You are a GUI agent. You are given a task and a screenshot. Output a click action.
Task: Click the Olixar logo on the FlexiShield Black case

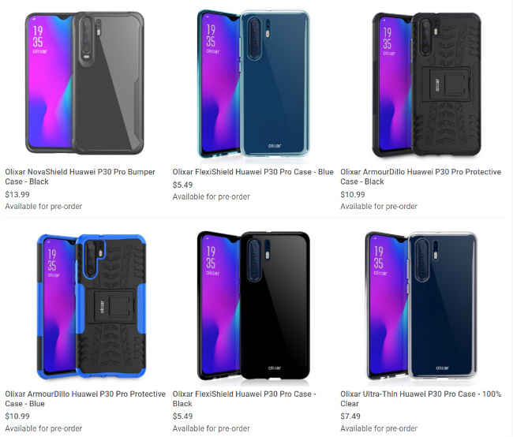pyautogui.click(x=274, y=368)
